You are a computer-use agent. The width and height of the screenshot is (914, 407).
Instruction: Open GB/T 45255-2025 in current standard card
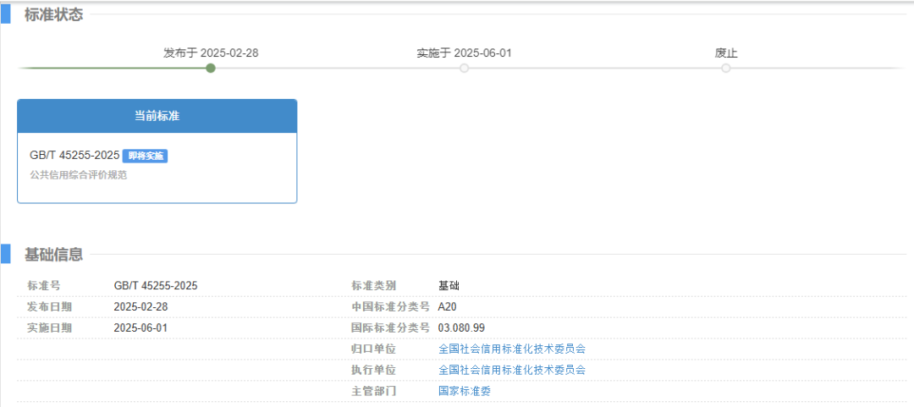click(x=74, y=156)
